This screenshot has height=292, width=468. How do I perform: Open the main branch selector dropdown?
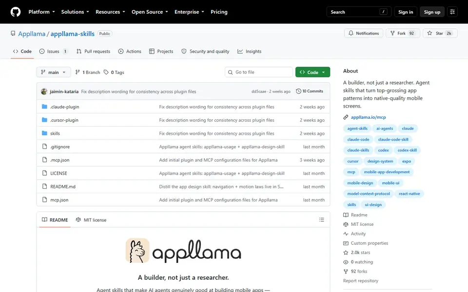point(54,72)
